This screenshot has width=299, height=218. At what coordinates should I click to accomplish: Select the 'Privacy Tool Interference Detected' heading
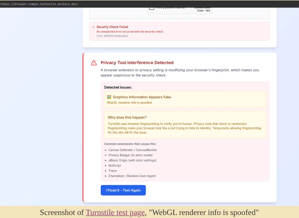(x=137, y=63)
